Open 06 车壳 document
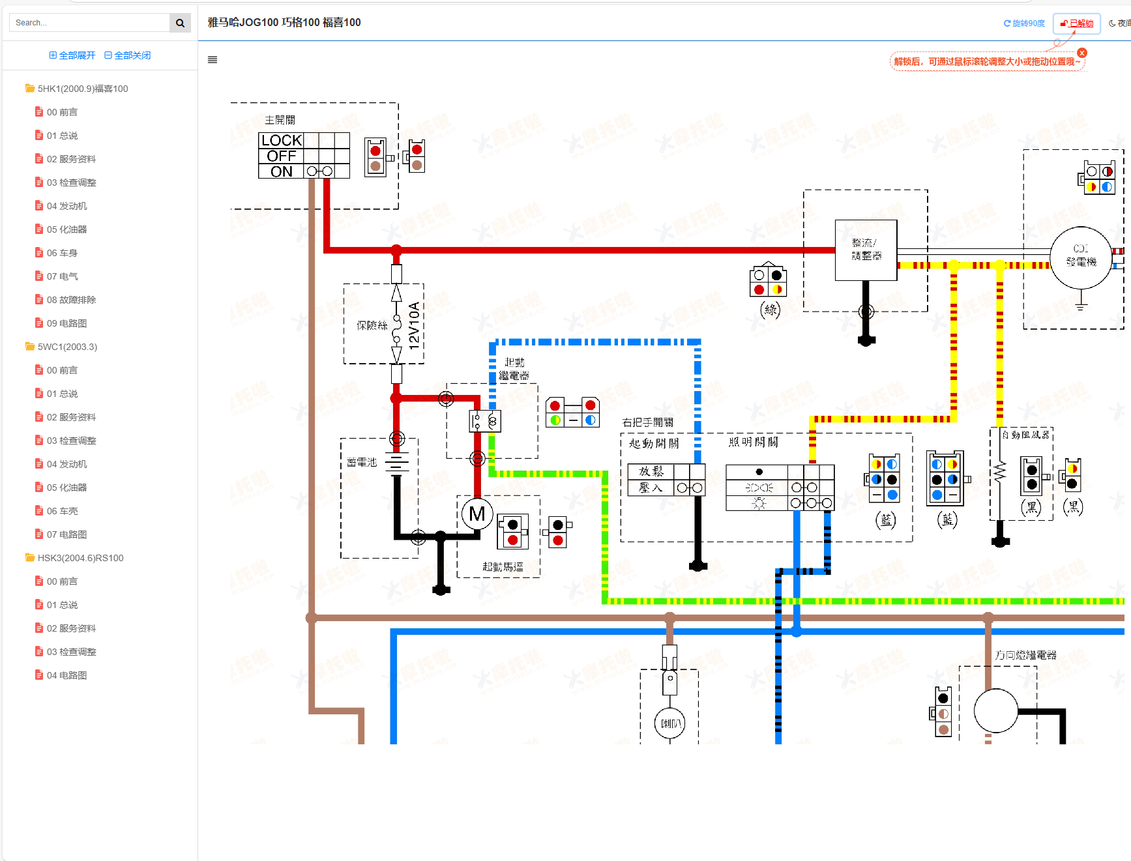 (x=62, y=511)
